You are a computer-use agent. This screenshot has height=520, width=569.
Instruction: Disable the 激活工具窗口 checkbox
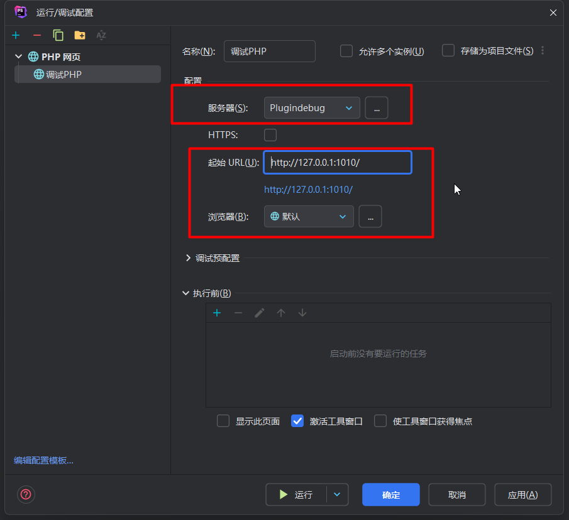[297, 421]
